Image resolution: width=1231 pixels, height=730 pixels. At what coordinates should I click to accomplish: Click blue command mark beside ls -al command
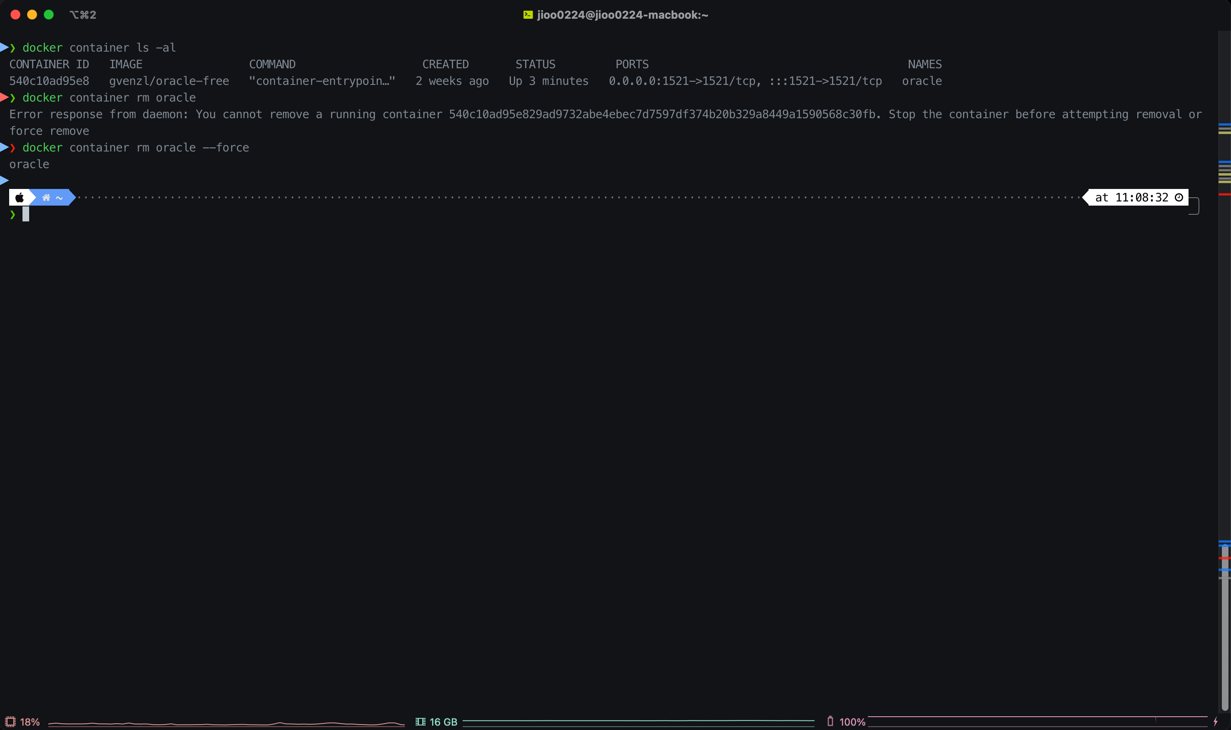[4, 48]
